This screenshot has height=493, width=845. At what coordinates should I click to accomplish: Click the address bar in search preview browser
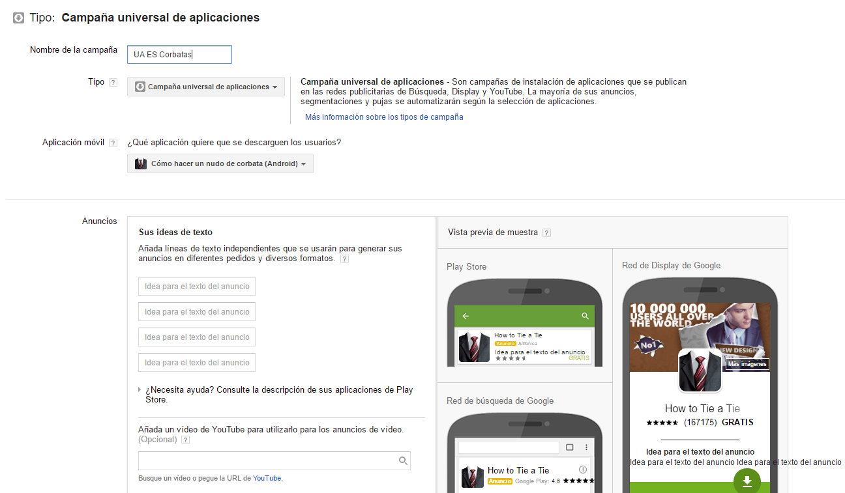509,447
